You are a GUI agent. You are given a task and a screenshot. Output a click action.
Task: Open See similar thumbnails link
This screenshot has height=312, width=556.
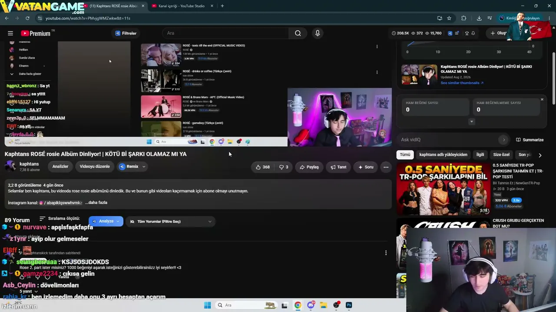click(462, 83)
